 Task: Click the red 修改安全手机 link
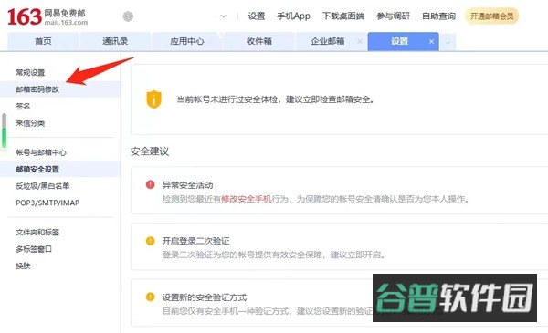[x=246, y=199]
